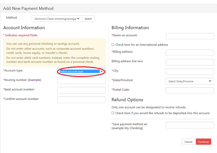This screenshot has height=153, width=217.
Task: Click into the Bank account number field
Action: pyautogui.click(x=81, y=90)
